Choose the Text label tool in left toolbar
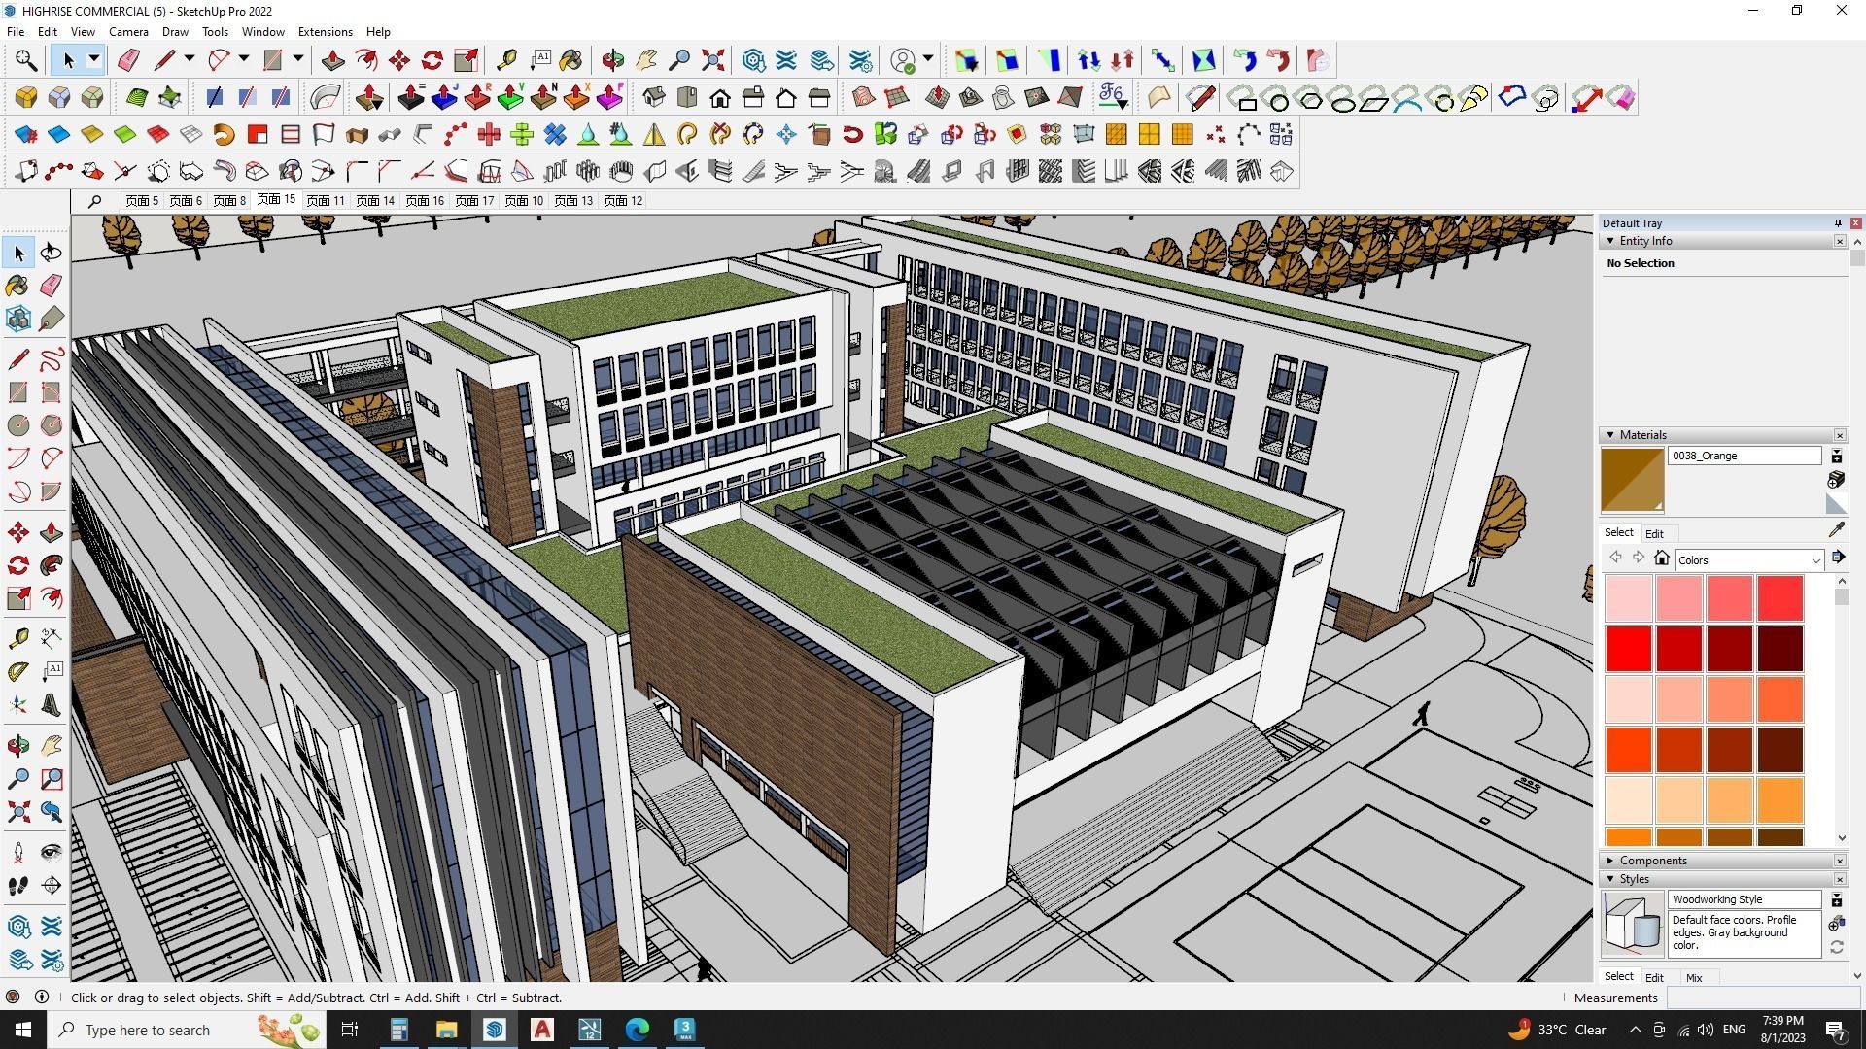The width and height of the screenshot is (1866, 1049). 52,671
